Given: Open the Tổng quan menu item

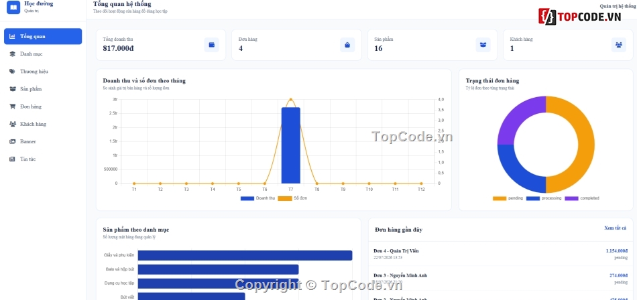Looking at the screenshot, I should pyautogui.click(x=43, y=37).
